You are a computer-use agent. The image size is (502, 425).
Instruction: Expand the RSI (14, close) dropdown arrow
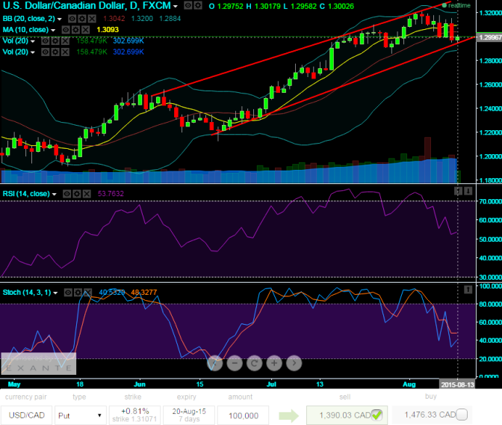coord(54,195)
